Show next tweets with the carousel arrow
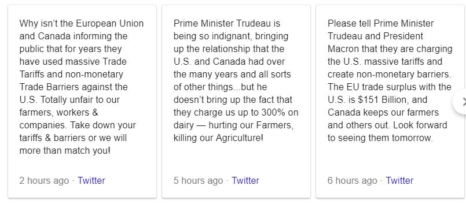This screenshot has height=215, width=466. tap(461, 102)
